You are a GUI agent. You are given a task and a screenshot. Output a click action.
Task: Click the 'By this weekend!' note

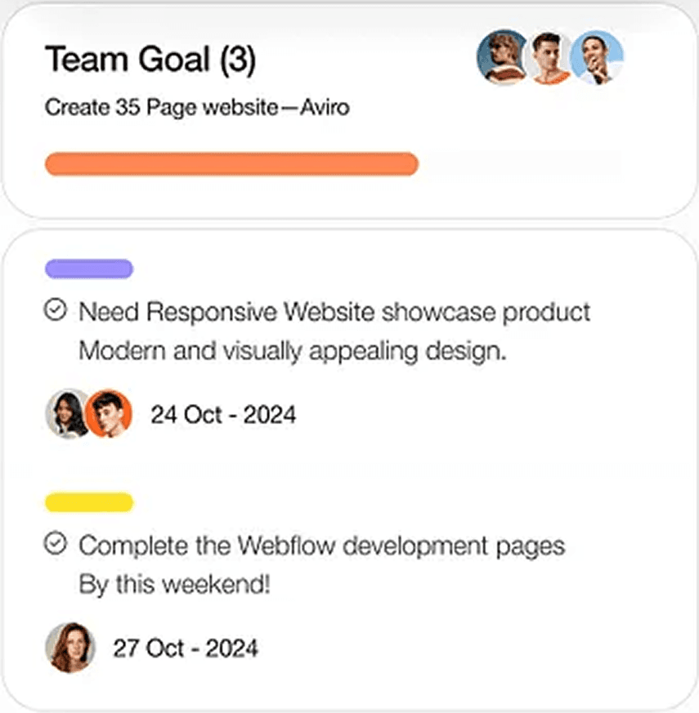coord(173,585)
